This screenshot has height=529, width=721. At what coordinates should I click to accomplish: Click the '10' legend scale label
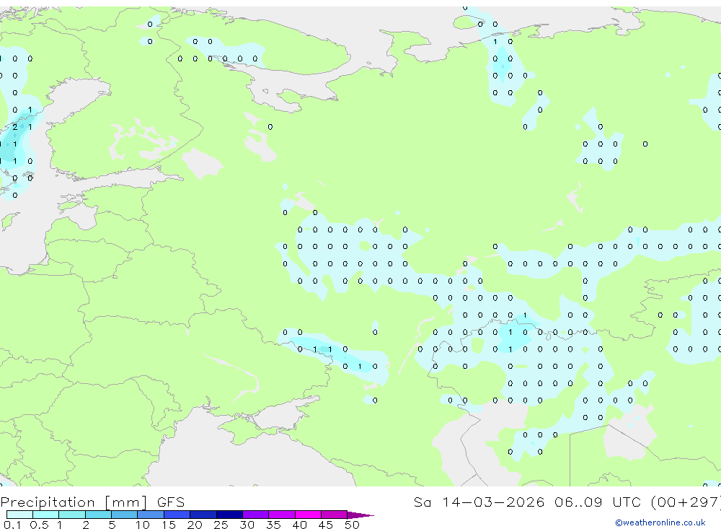[142, 525]
